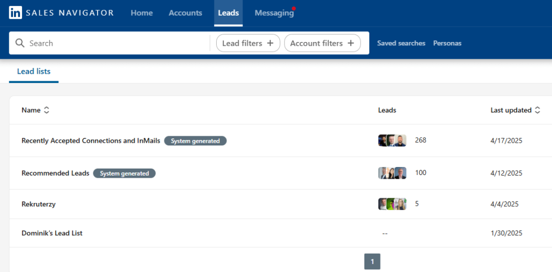The width and height of the screenshot is (552, 272).
Task: Open the Messaging tab
Action: [x=274, y=13]
